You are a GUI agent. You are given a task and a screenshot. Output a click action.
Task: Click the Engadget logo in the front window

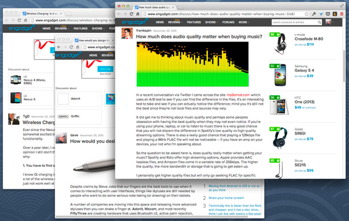(133, 22)
